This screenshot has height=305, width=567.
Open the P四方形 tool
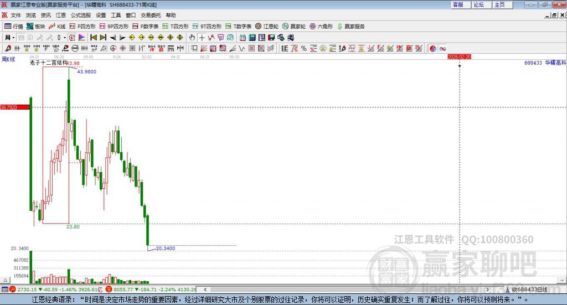(x=83, y=27)
